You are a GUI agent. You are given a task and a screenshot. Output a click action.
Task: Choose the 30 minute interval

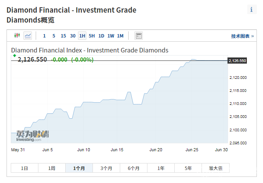click(73, 36)
